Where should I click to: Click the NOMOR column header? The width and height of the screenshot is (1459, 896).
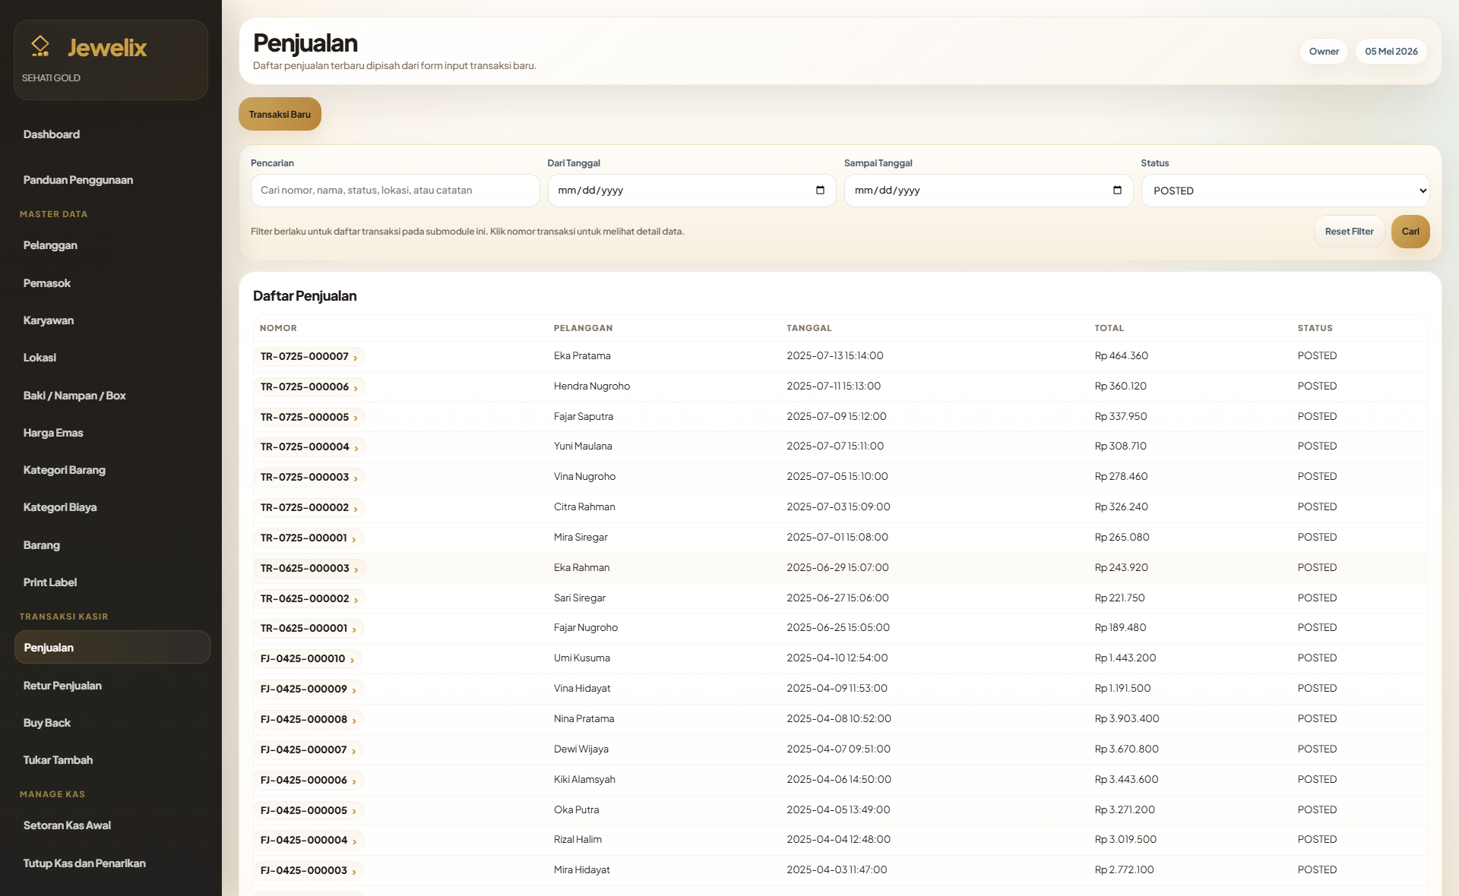278,328
